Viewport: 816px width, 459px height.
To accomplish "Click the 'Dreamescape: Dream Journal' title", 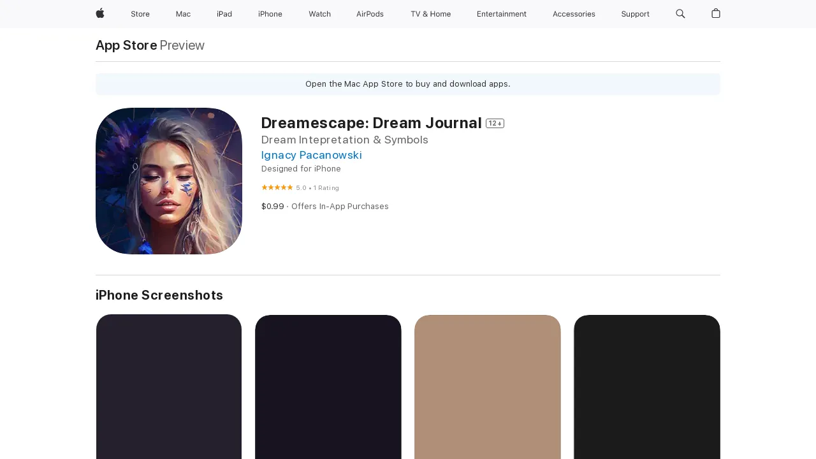I will 372,123.
